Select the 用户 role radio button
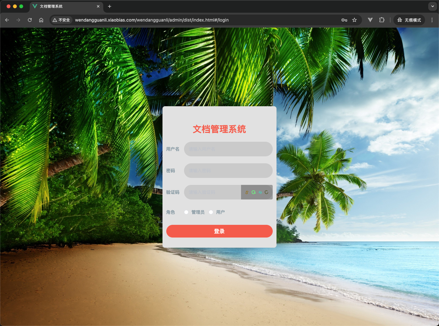Image resolution: width=439 pixels, height=326 pixels. (211, 212)
